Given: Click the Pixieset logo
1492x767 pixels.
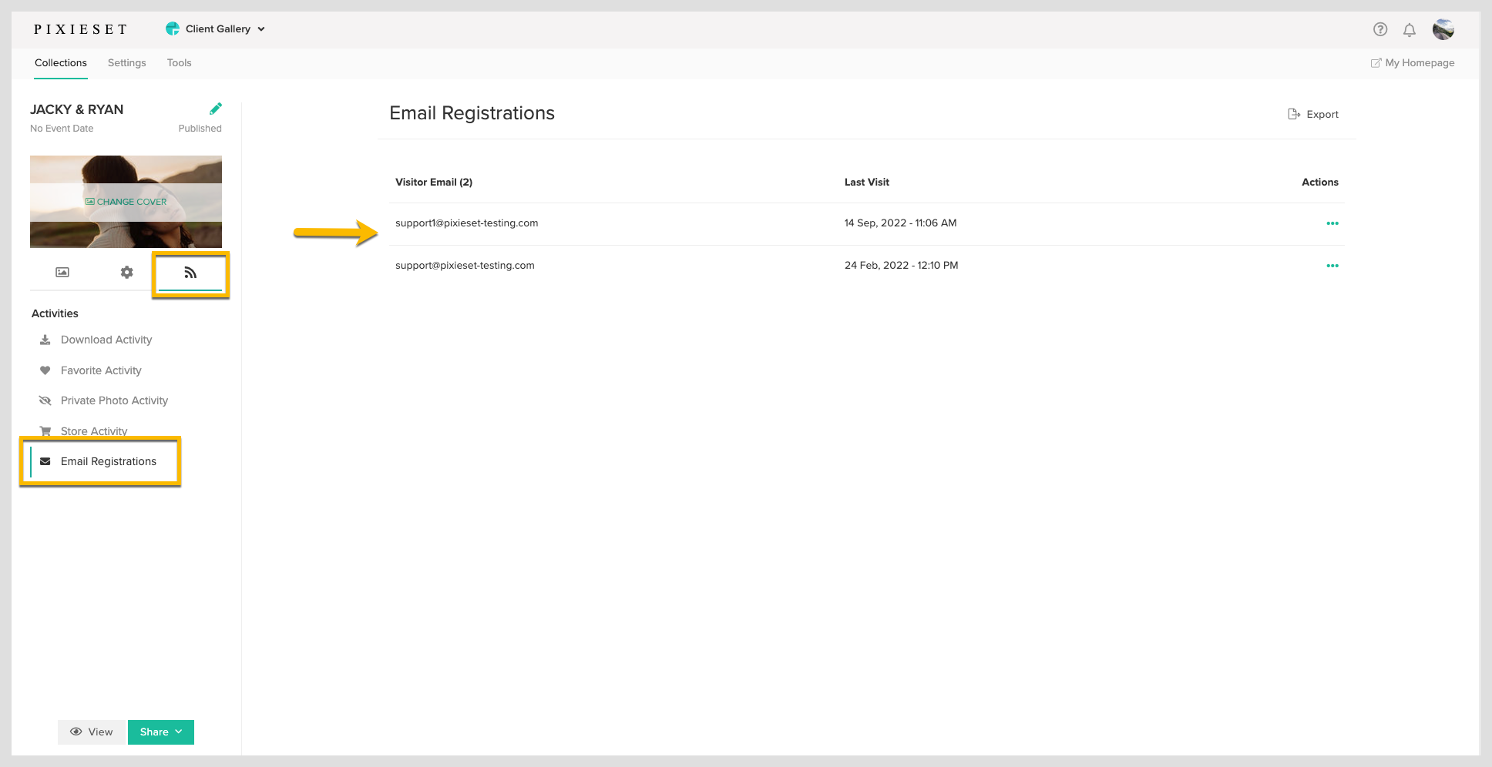Looking at the screenshot, I should tap(80, 29).
